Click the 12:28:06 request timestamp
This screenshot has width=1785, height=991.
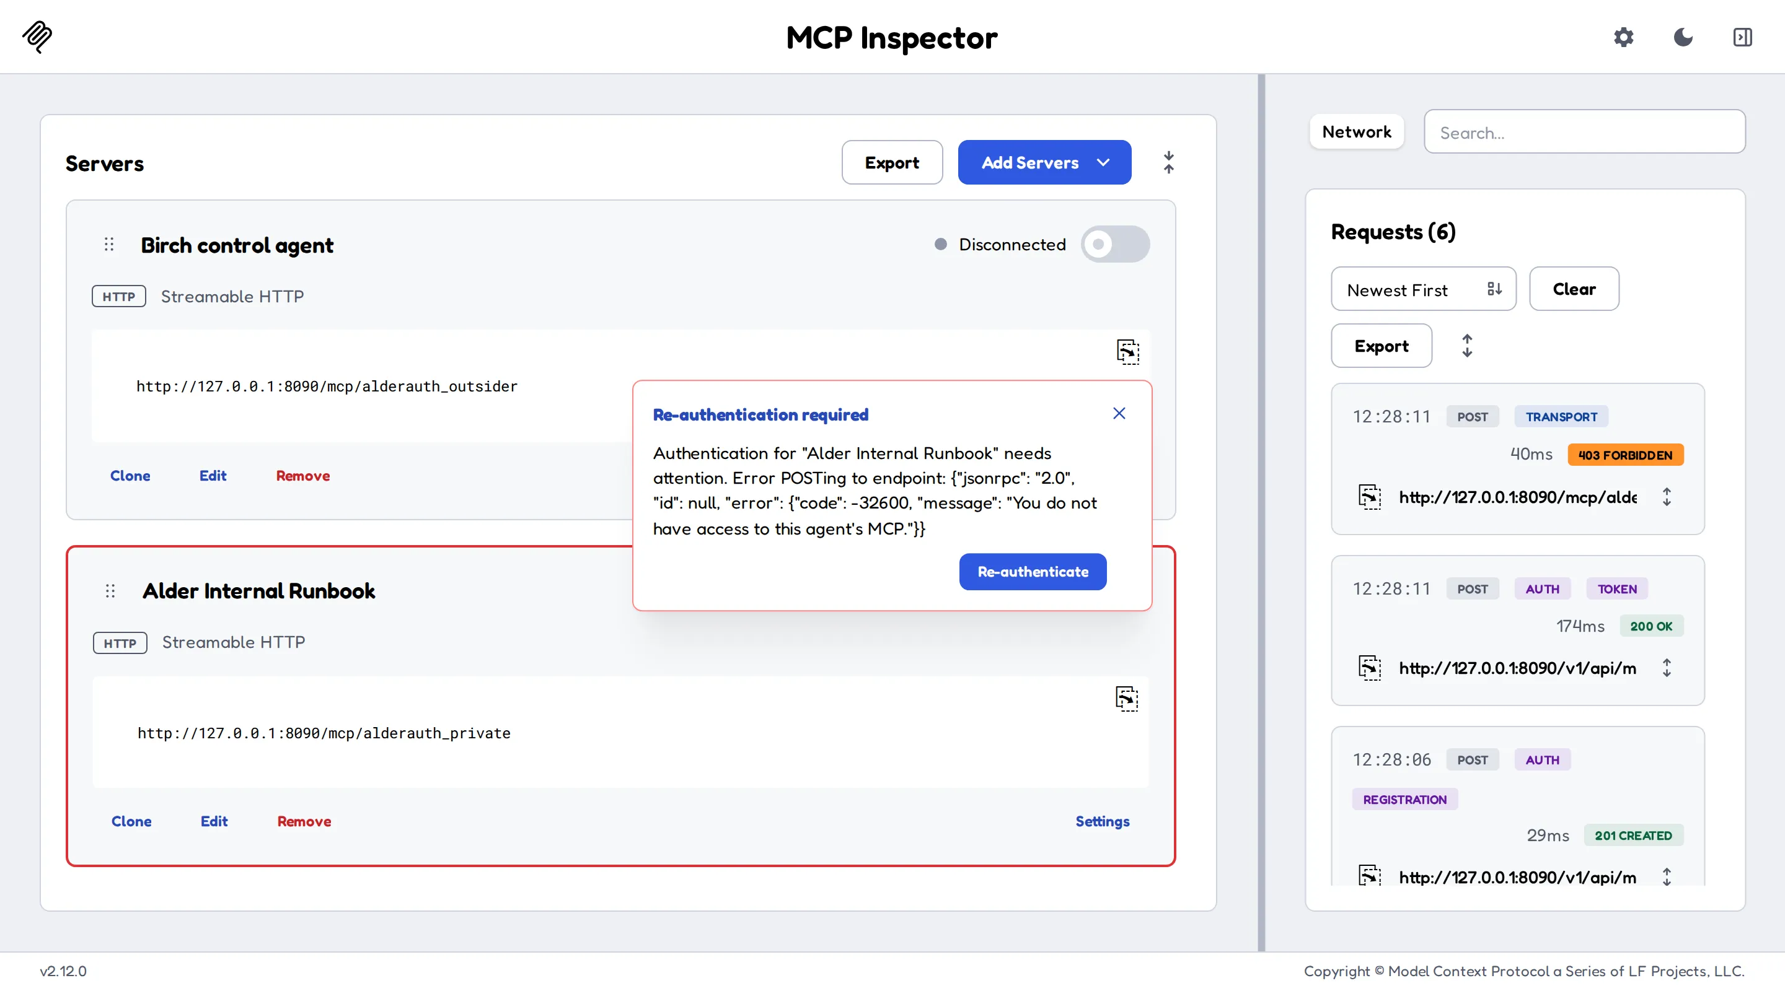click(1391, 760)
